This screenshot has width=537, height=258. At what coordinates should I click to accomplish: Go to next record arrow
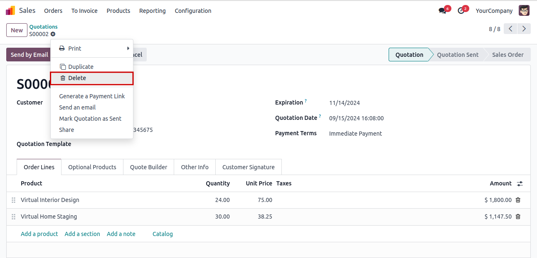point(524,29)
